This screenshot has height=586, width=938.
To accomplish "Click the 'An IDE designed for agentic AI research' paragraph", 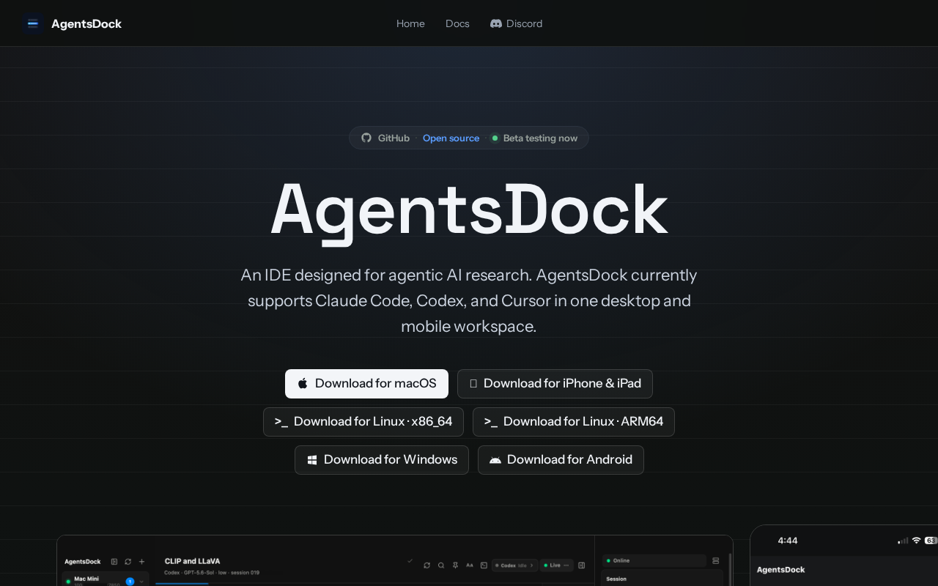I will [469, 300].
